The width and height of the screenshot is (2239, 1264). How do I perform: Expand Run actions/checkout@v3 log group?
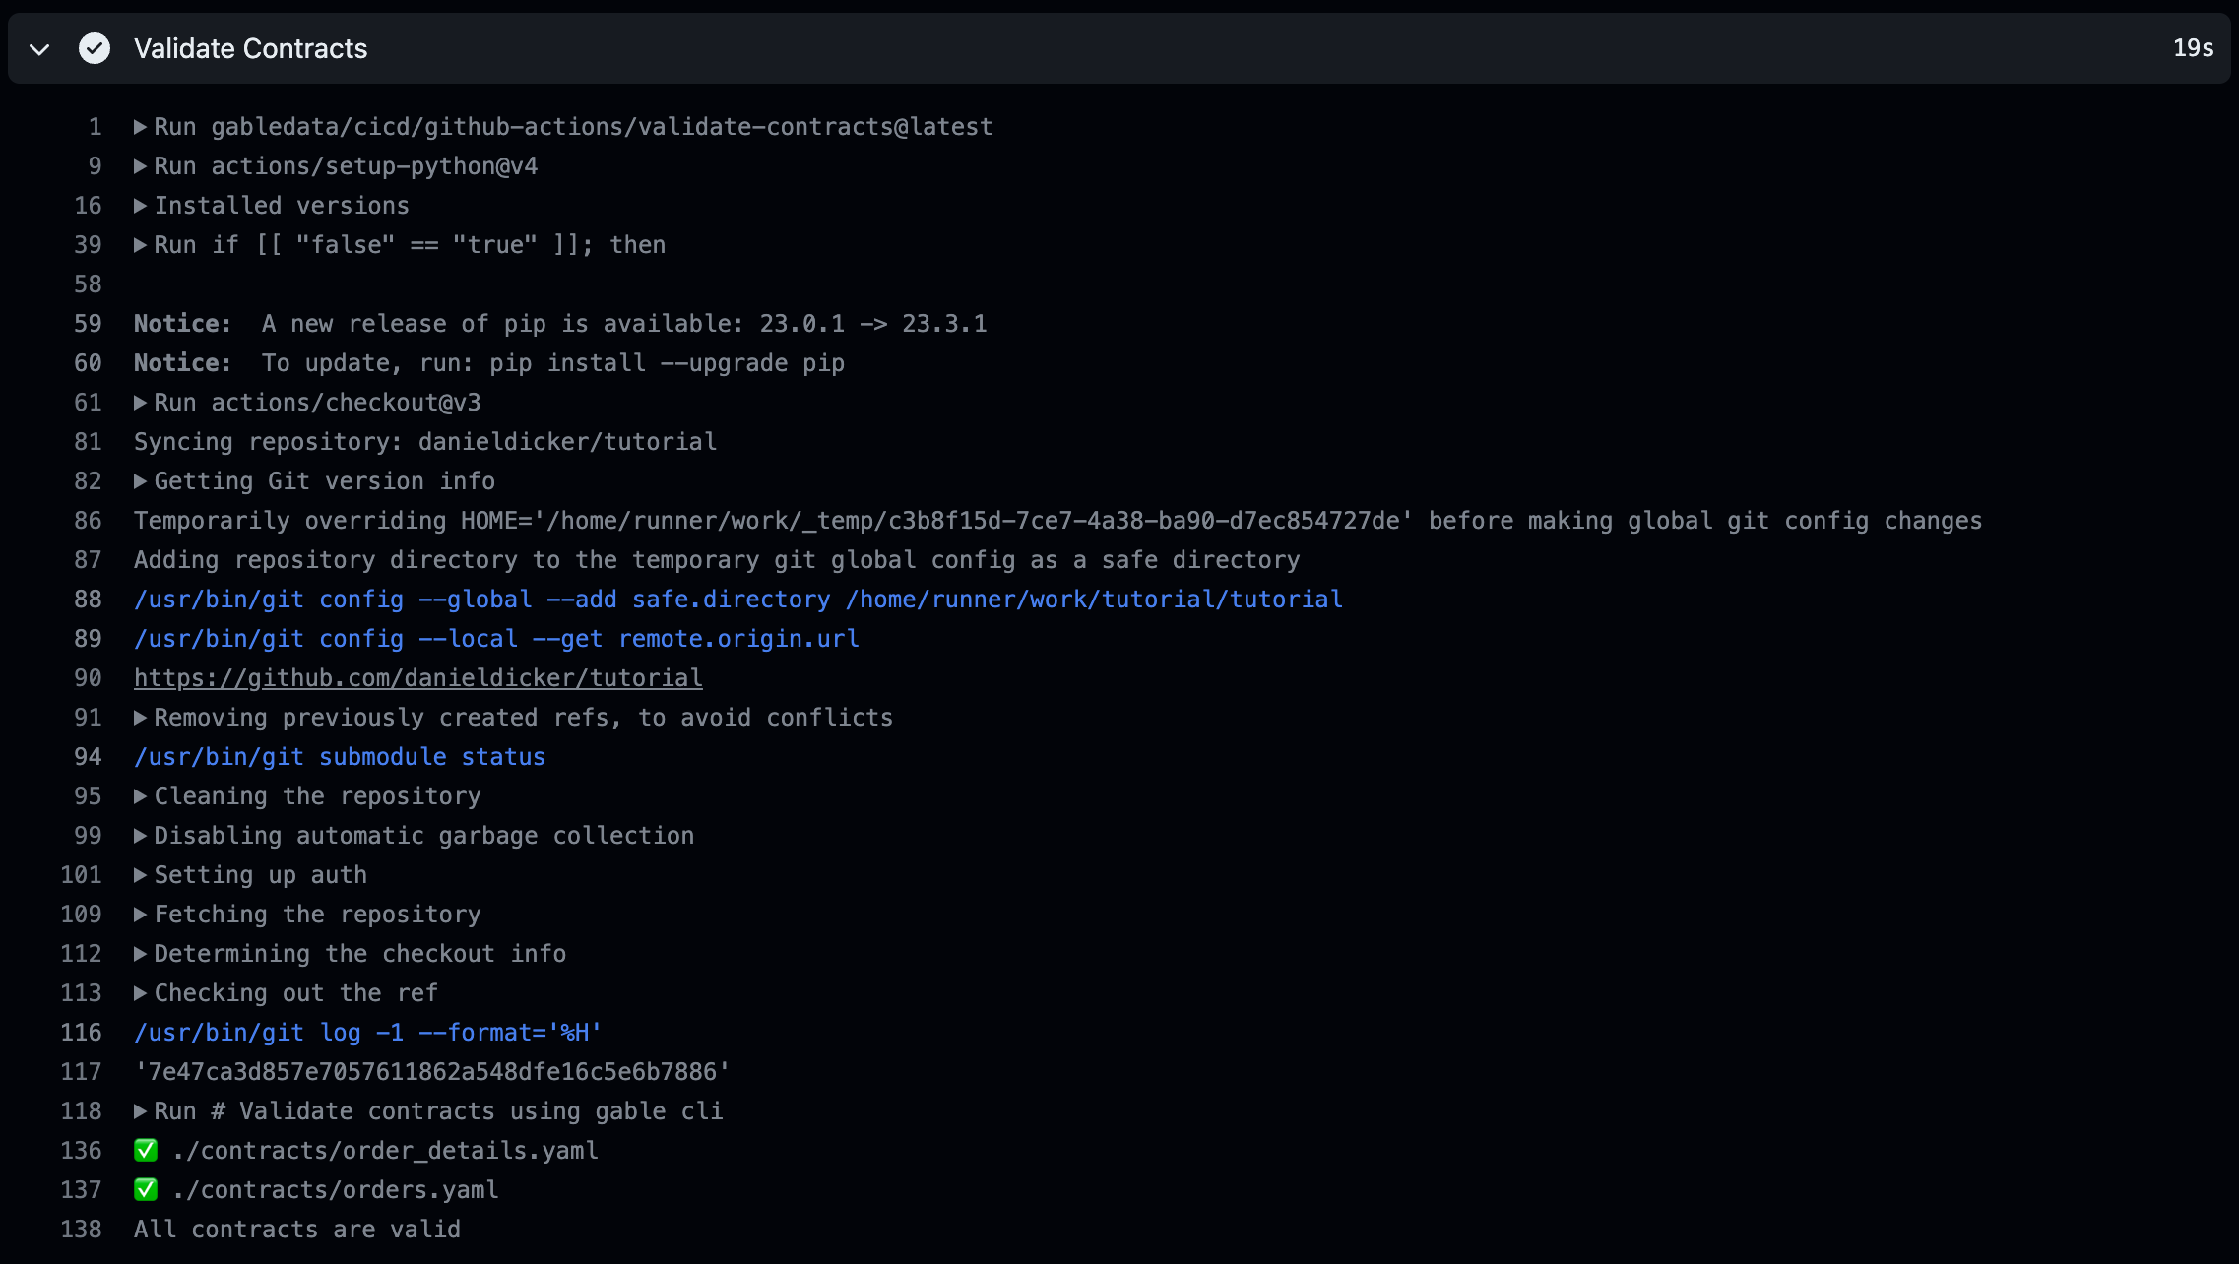[x=140, y=403]
